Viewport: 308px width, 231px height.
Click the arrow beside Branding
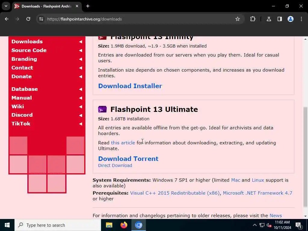click(x=81, y=59)
